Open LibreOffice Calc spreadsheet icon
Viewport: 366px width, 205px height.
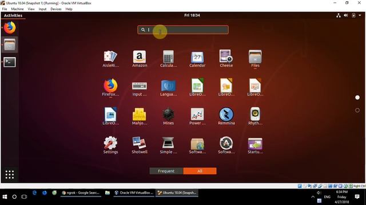tap(197, 88)
